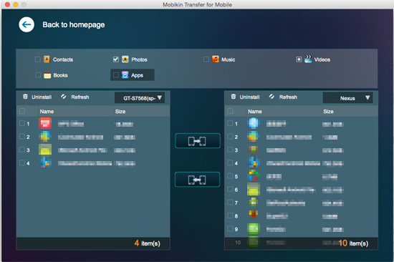Check row 8 in the Nexus app list

[x=230, y=215]
